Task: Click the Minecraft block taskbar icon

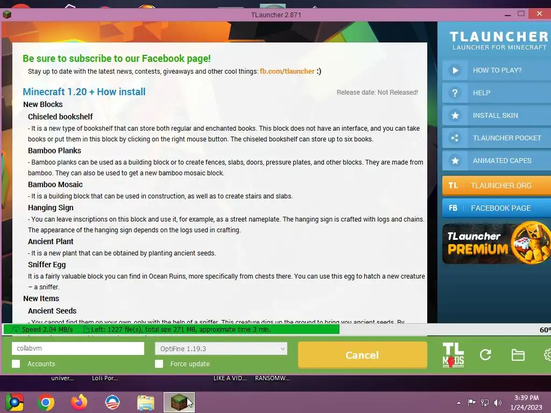Action: [179, 402]
